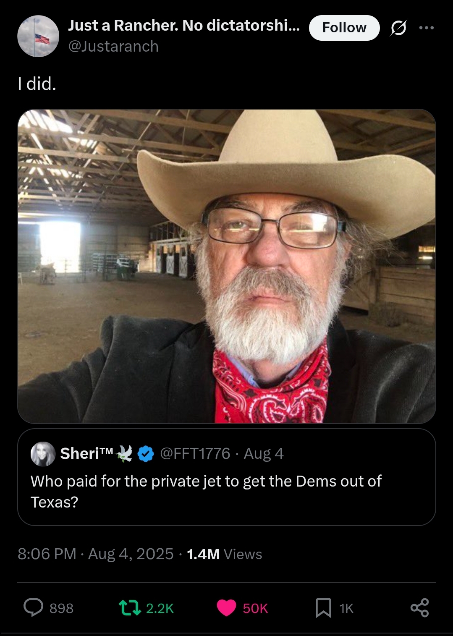The image size is (453, 636).
Task: Open the @FFT1776 handle in quoted post
Action: click(195, 453)
